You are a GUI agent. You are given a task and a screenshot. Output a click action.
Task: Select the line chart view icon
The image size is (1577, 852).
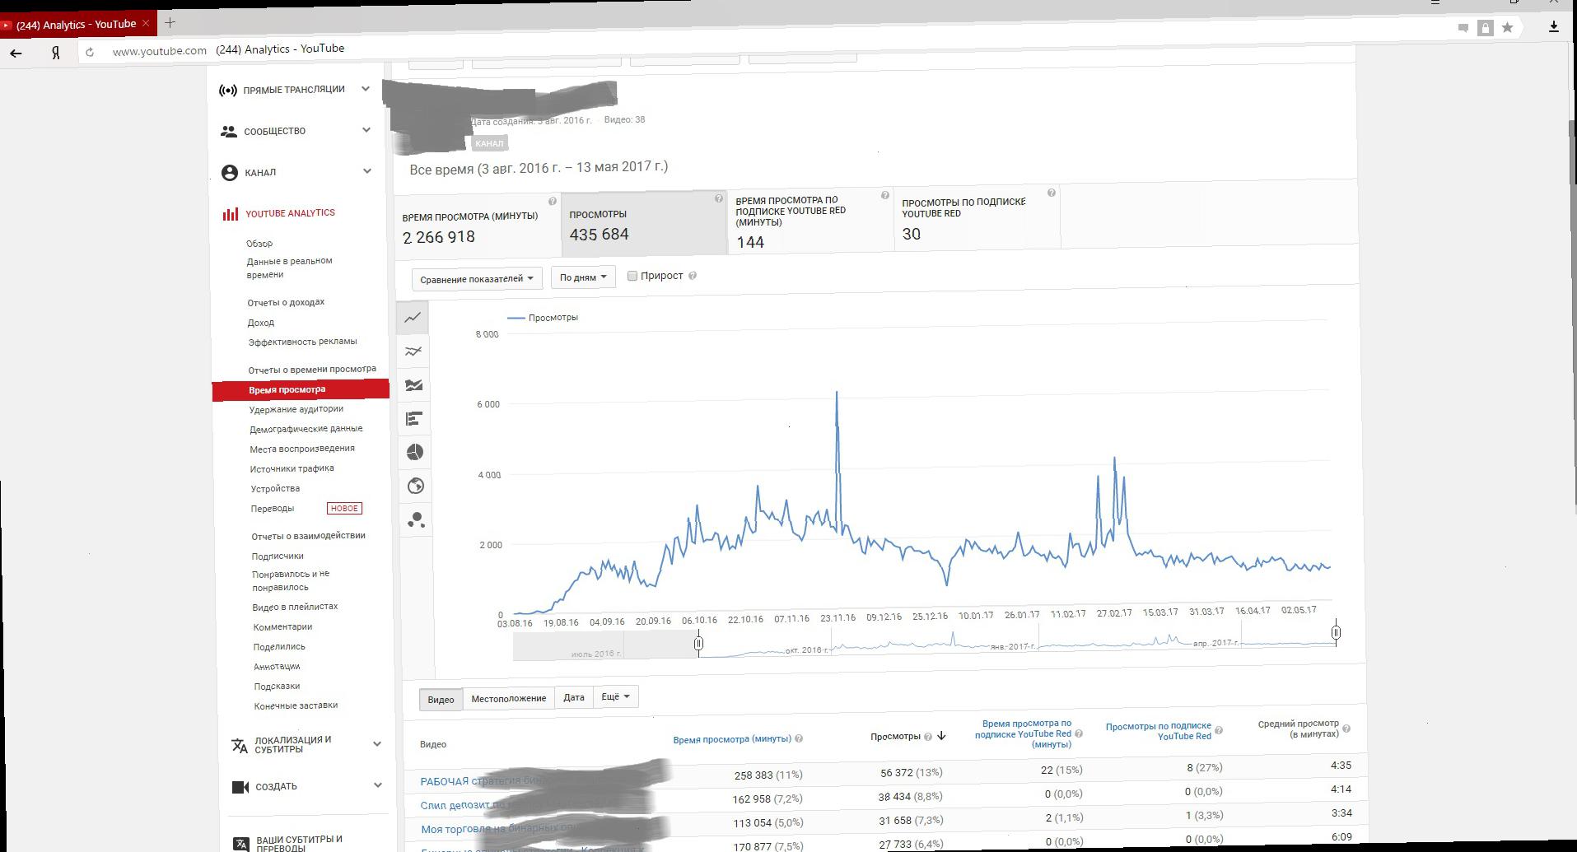tap(413, 318)
